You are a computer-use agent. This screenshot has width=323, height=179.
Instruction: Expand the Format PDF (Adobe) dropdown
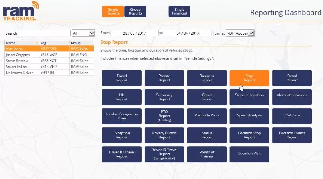(240, 33)
